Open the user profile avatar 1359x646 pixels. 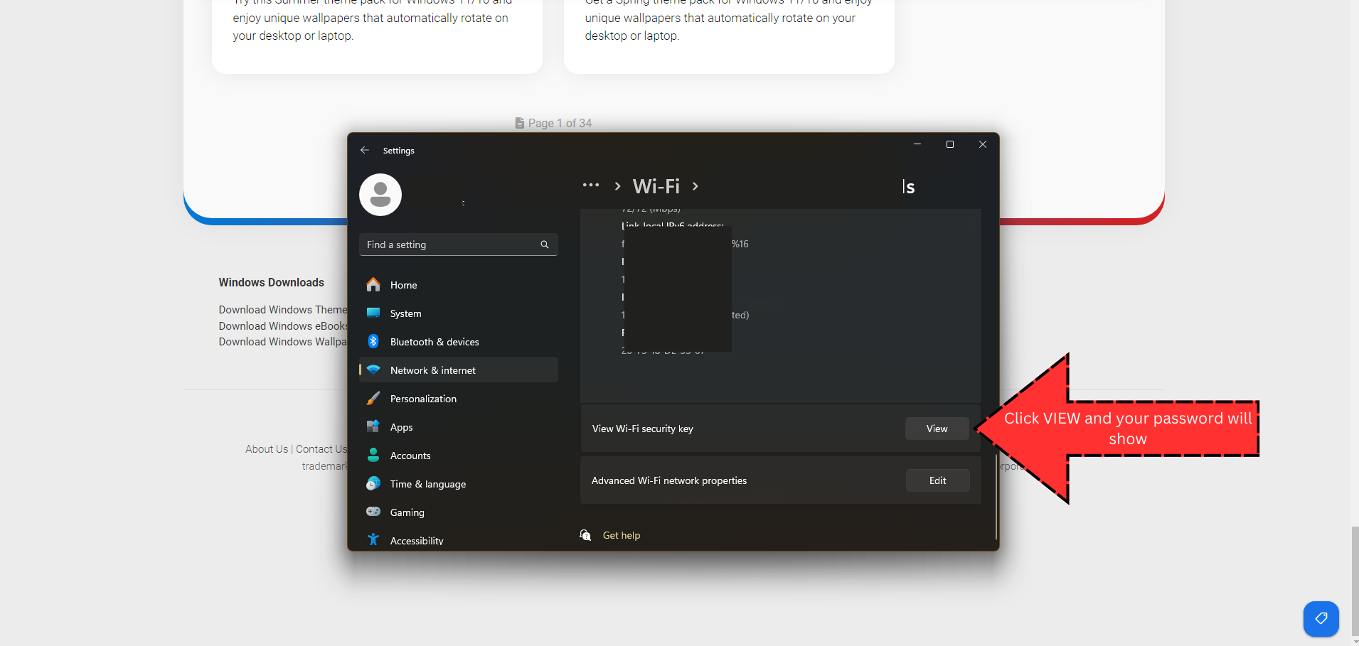380,195
